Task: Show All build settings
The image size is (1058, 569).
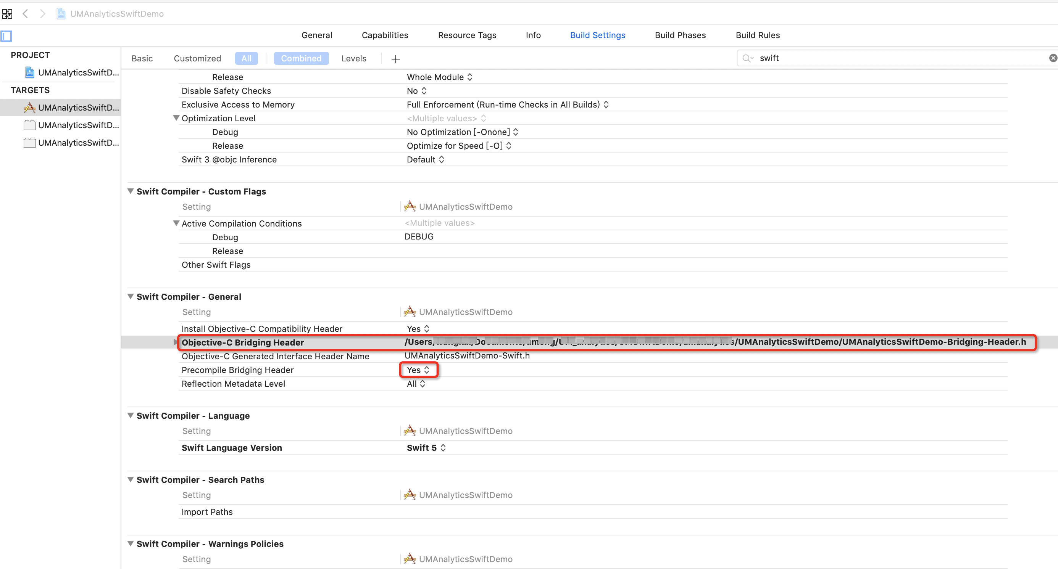Action: 246,59
